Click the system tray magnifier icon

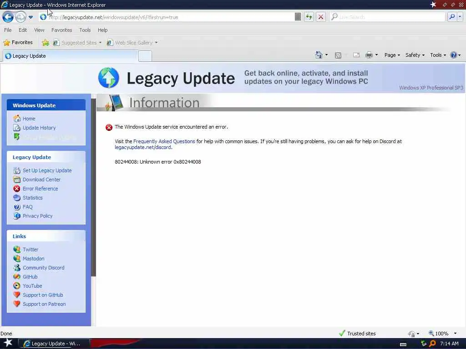432,344
